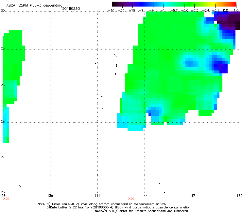The image size is (242, 213).
Task: Click the latitude label 30
Action: 3,11
